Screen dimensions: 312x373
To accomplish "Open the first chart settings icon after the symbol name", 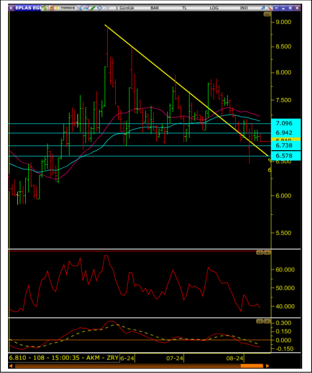I will [44, 8].
